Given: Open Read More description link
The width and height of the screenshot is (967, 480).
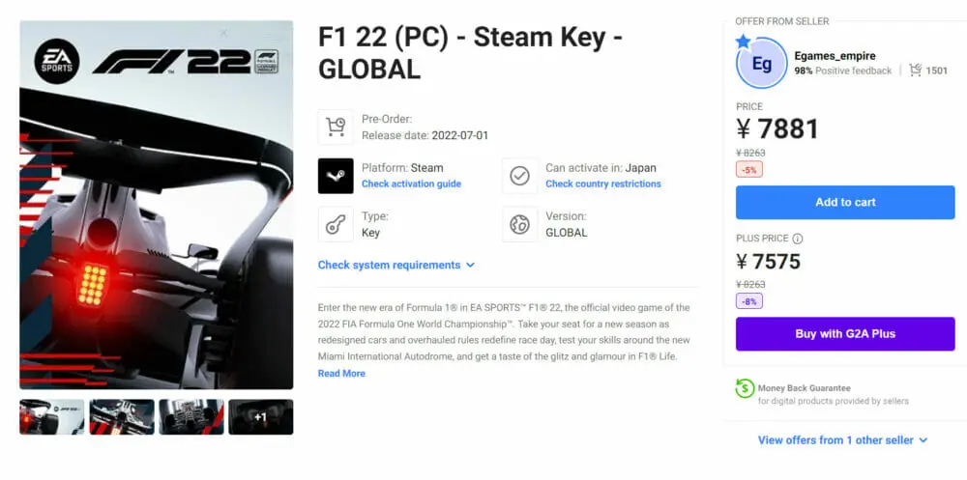Looking at the screenshot, I should [341, 374].
